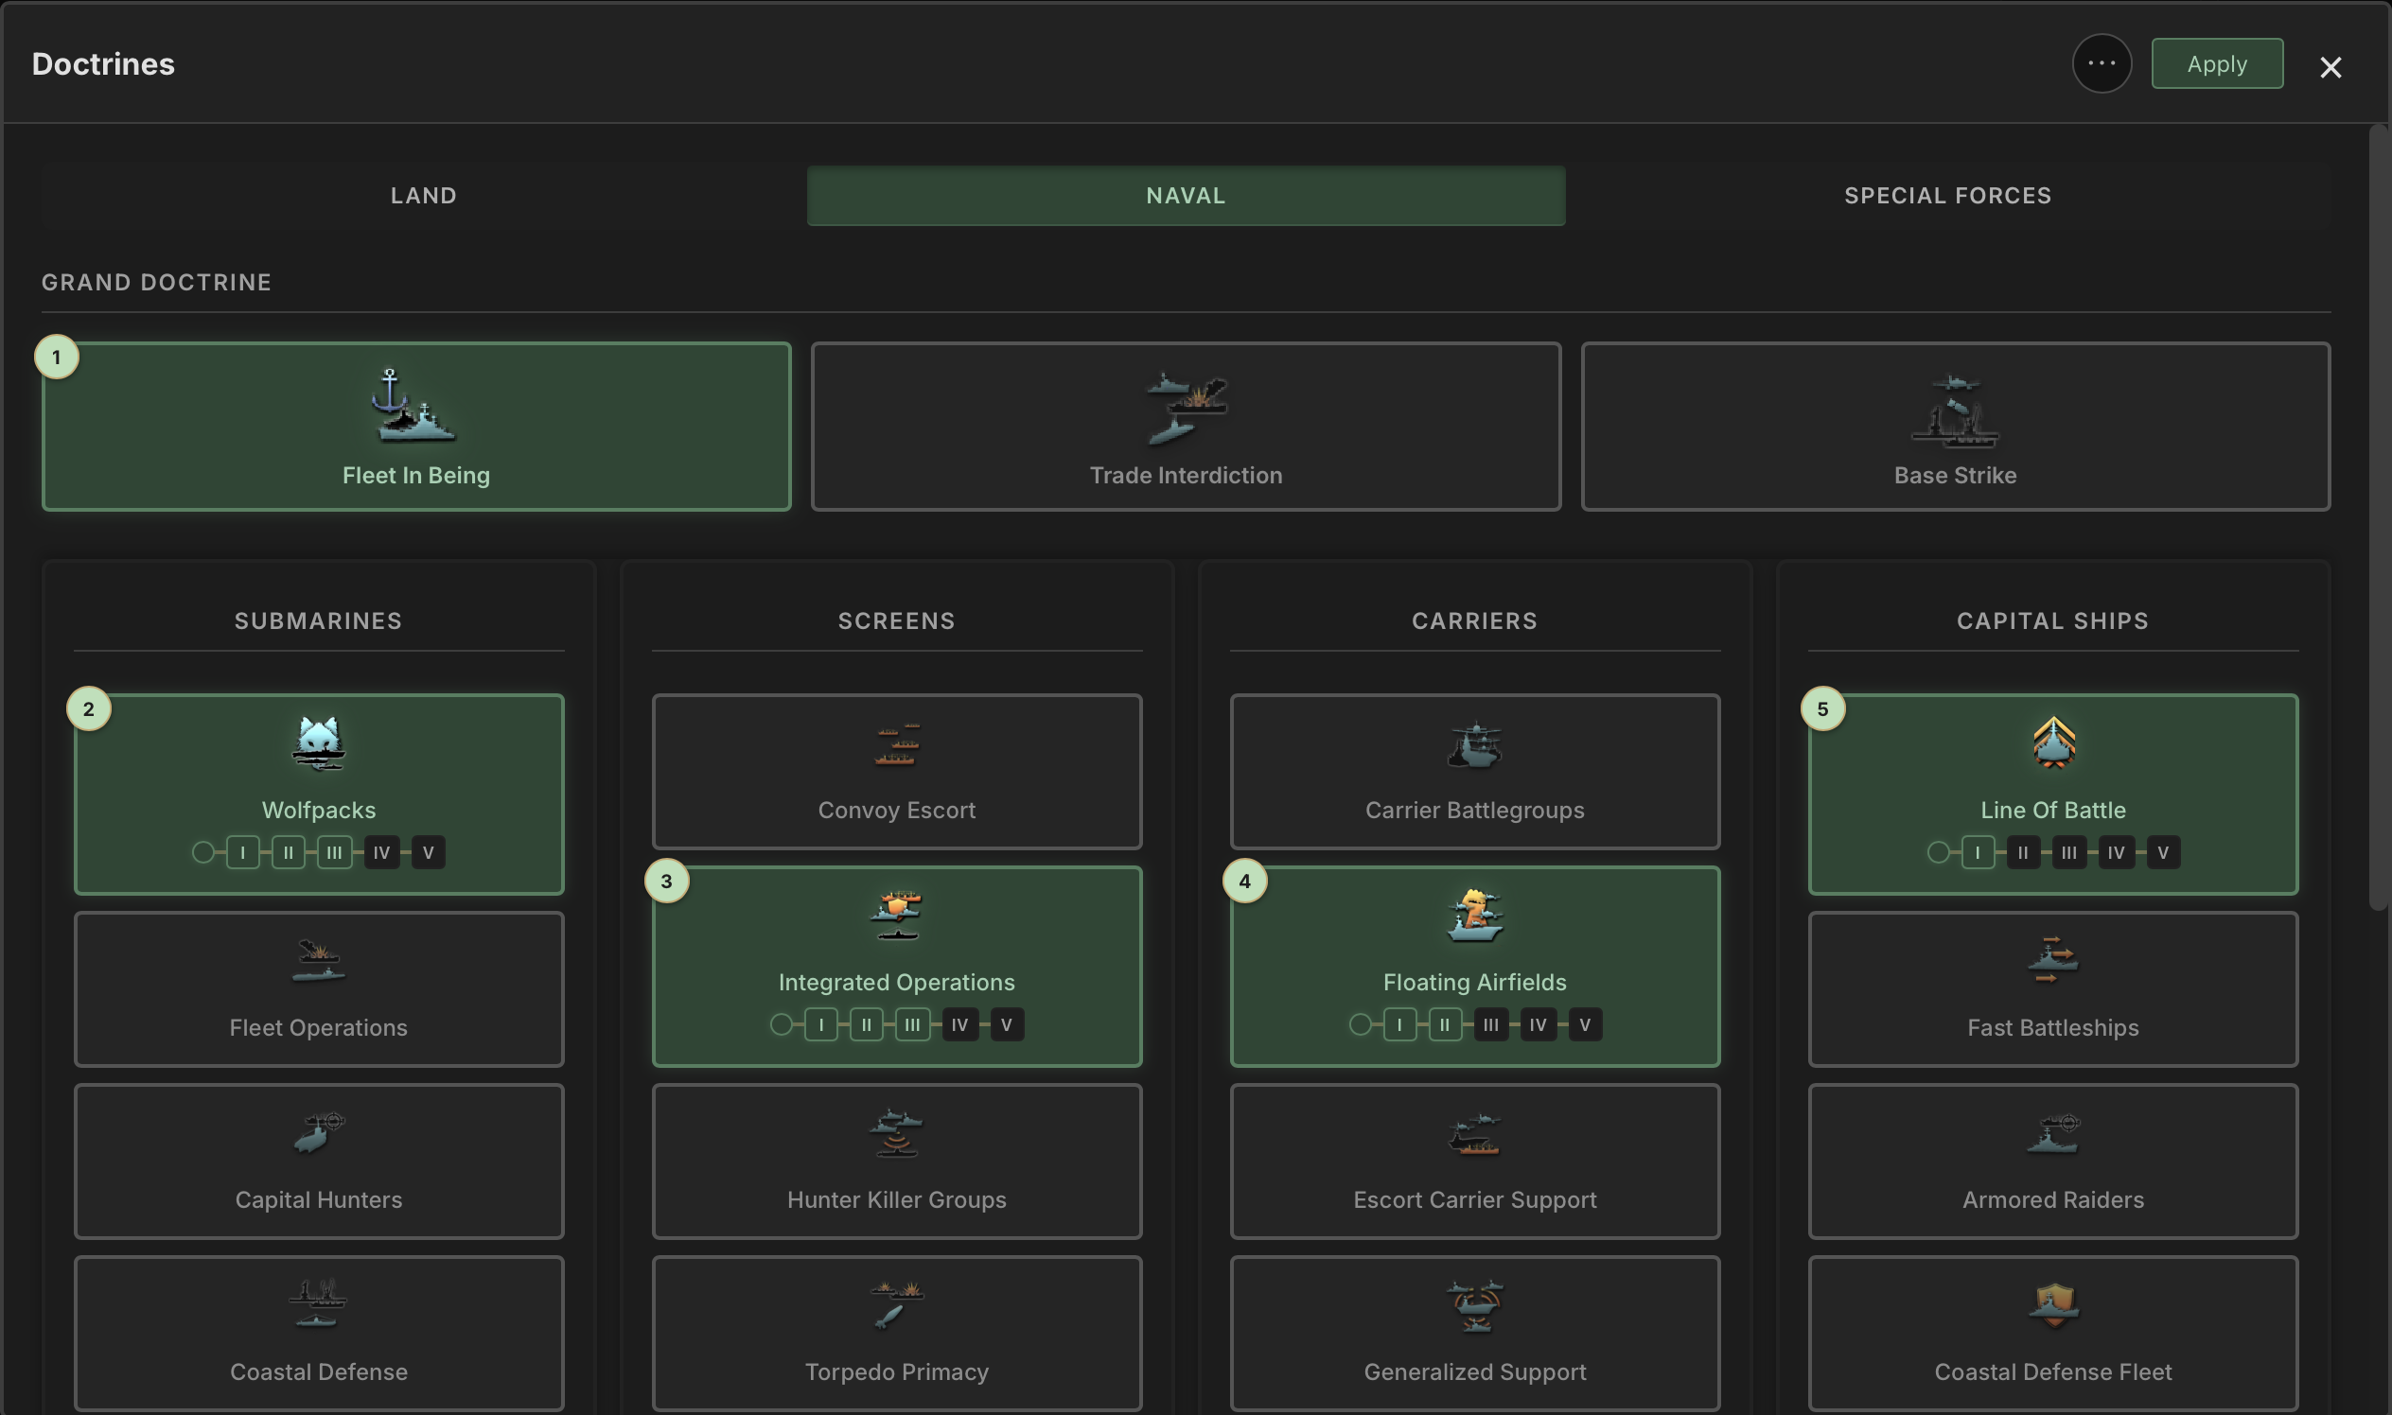
Task: Select Wolfpacks level IV
Action: tap(381, 852)
